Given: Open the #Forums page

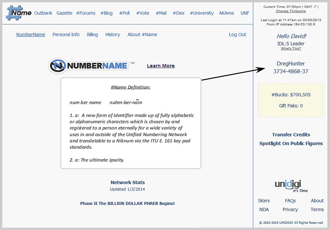Looking at the screenshot, I should coord(86,13).
